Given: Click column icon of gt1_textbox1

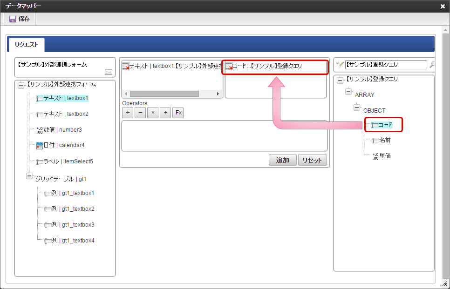Looking at the screenshot, I should point(48,194).
